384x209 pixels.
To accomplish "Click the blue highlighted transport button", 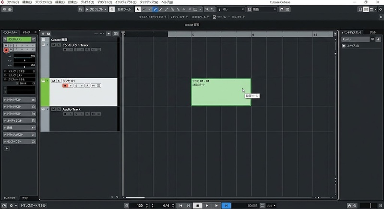I will (226, 206).
